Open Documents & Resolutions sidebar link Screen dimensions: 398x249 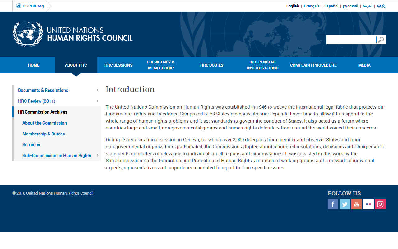pyautogui.click(x=43, y=90)
